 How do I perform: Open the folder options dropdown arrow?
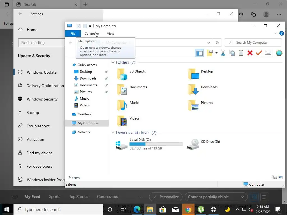pos(216,53)
